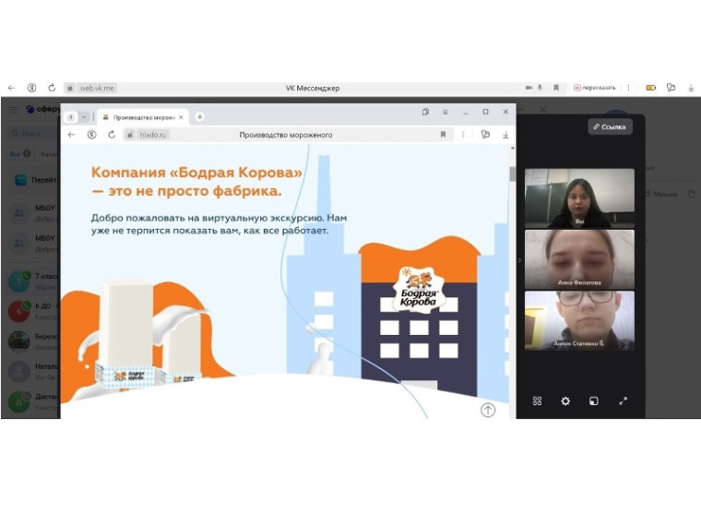Reload the web.vk.me page
The width and height of the screenshot is (701, 526).
(52, 88)
